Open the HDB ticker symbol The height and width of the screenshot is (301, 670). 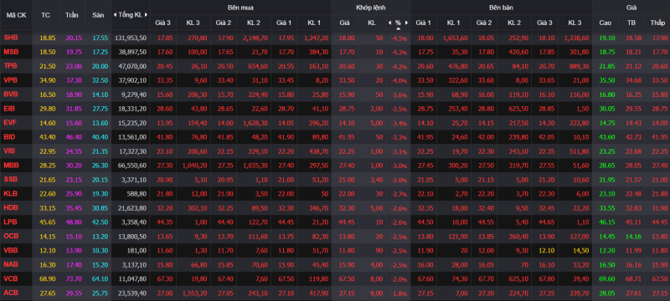point(11,207)
